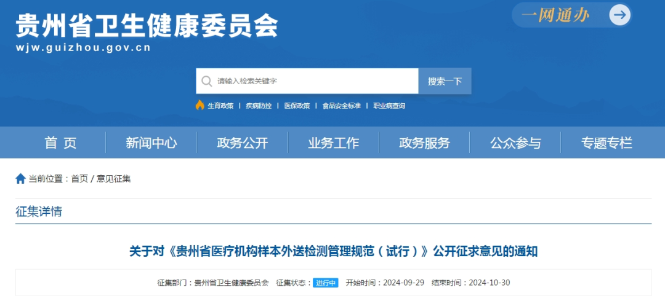This screenshot has width=665, height=306.
Task: Go to 政务公开 section
Action: 243,143
